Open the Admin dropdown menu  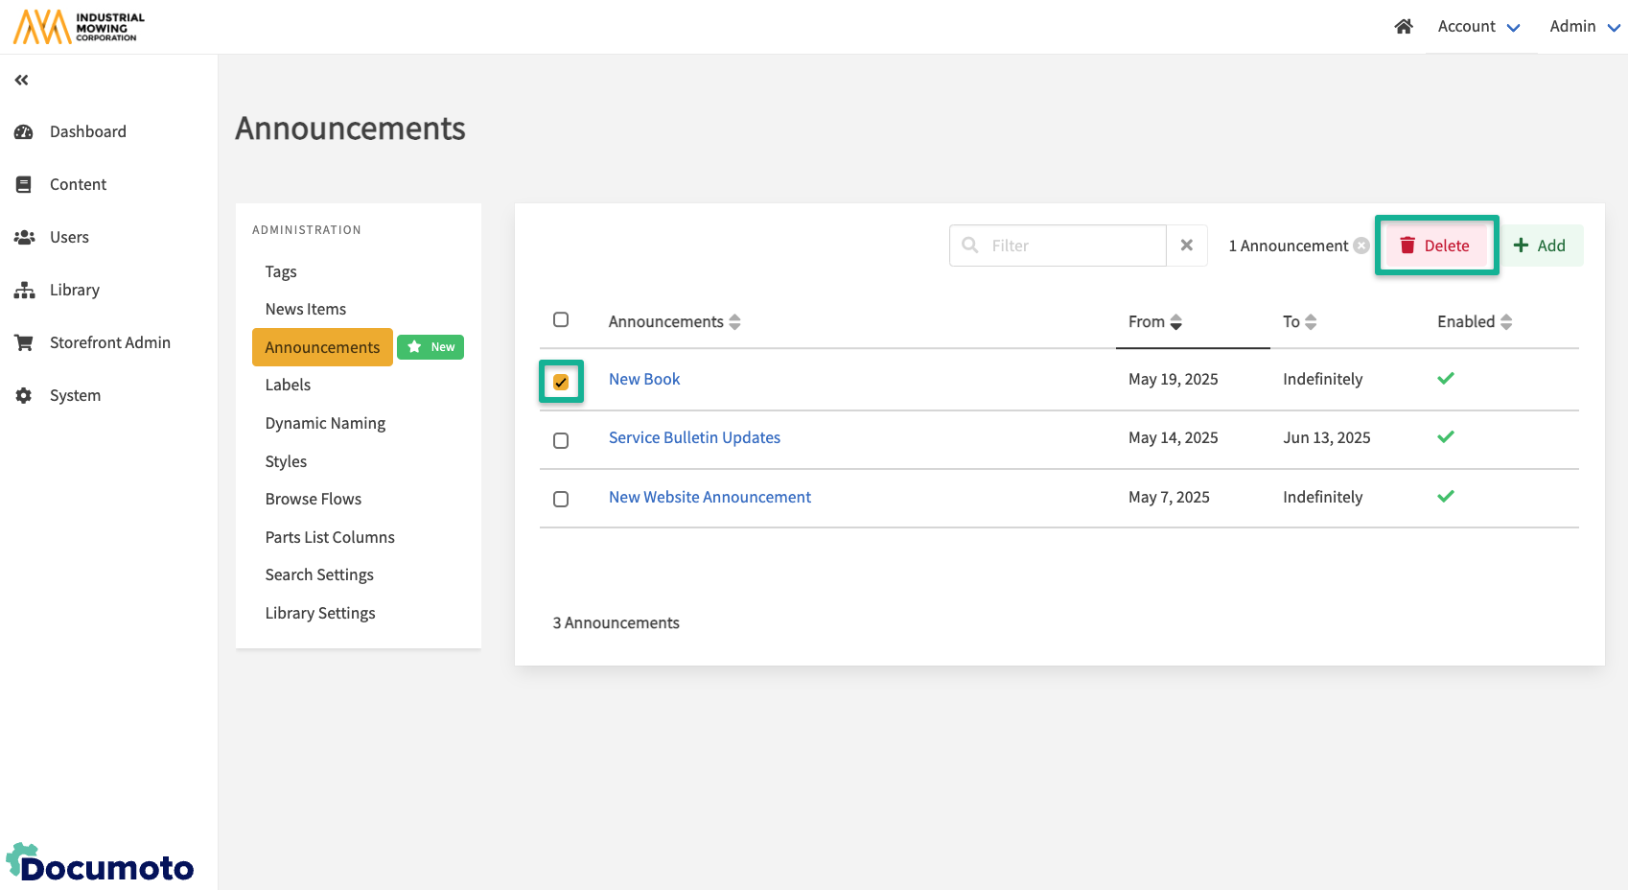coord(1585,27)
